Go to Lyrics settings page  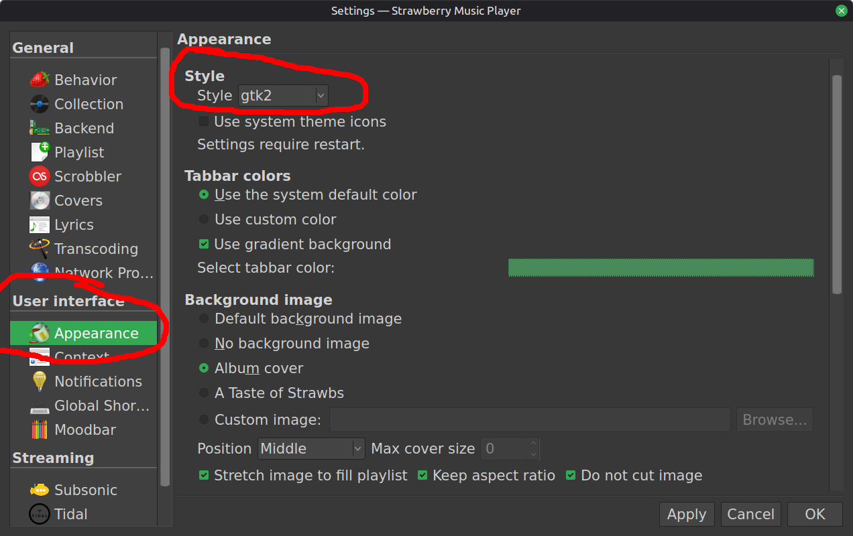tap(74, 224)
